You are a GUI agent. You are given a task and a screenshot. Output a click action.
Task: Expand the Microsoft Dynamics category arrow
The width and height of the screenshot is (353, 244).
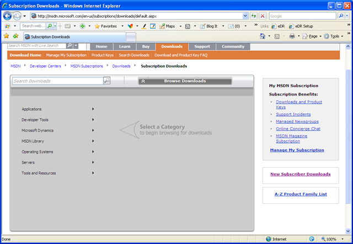point(93,130)
